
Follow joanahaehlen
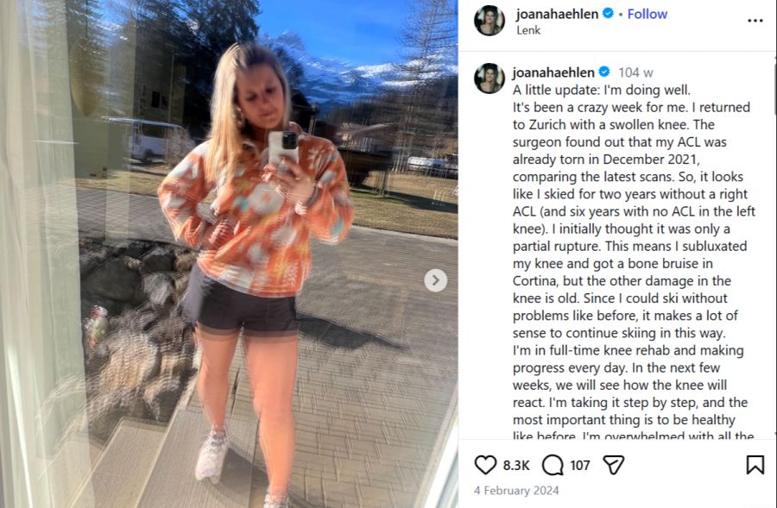pyautogui.click(x=647, y=14)
